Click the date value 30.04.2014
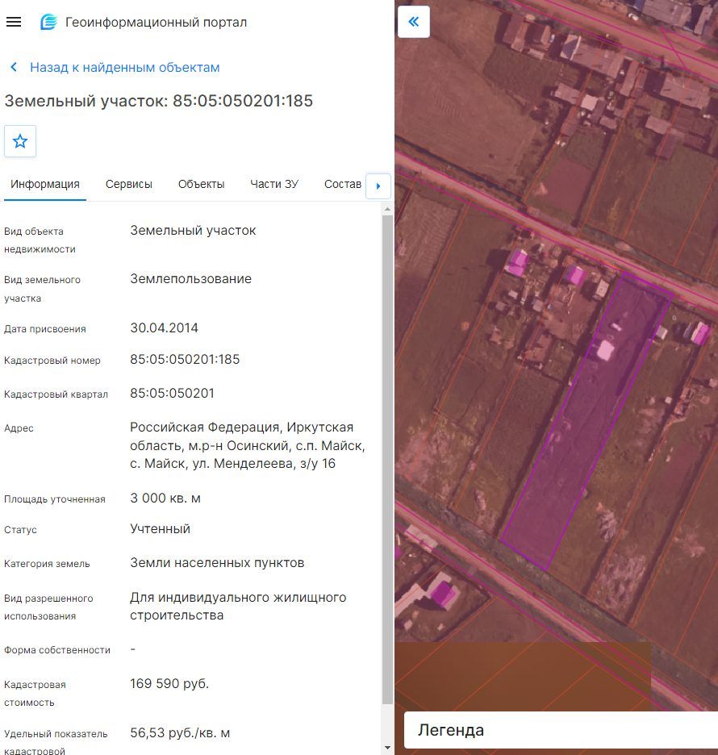 click(165, 328)
